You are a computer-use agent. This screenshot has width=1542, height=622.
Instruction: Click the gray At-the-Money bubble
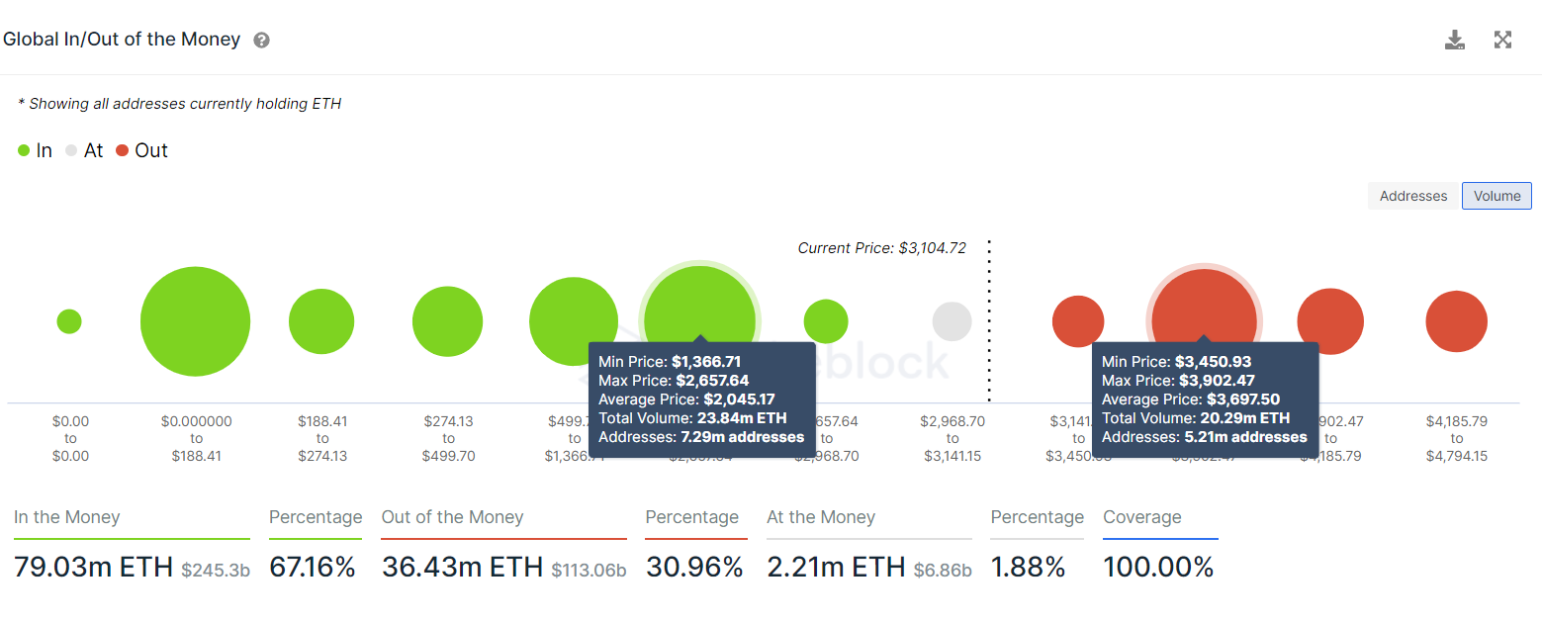pos(952,320)
